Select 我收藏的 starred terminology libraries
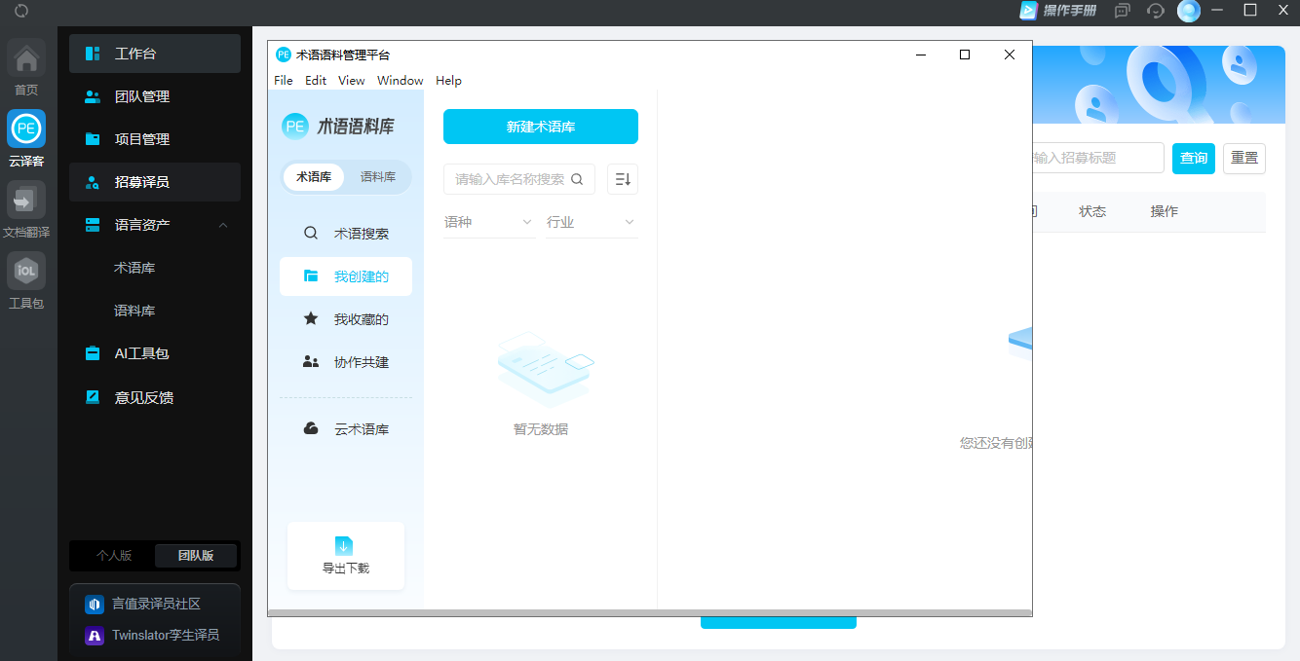This screenshot has width=1300, height=661. [346, 318]
